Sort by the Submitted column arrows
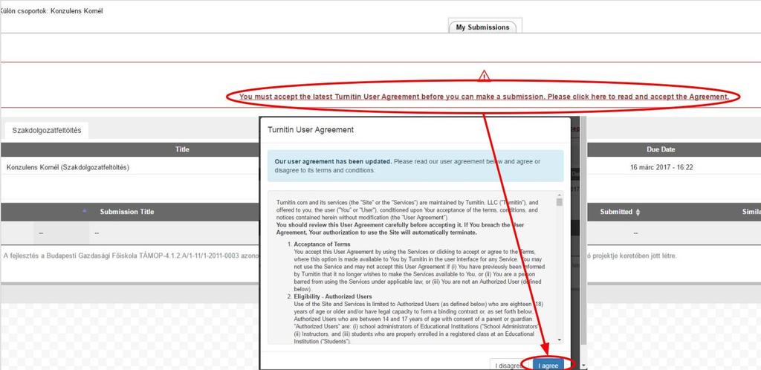The width and height of the screenshot is (761, 370). pyautogui.click(x=638, y=212)
